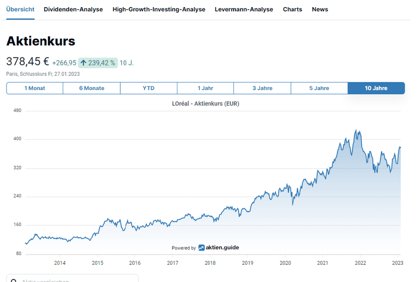Click the 239,42 % change badge
Screen dimensions: 418x282
point(98,63)
